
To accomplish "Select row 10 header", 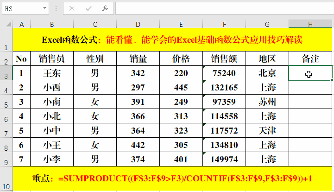I will pyautogui.click(x=6, y=179).
